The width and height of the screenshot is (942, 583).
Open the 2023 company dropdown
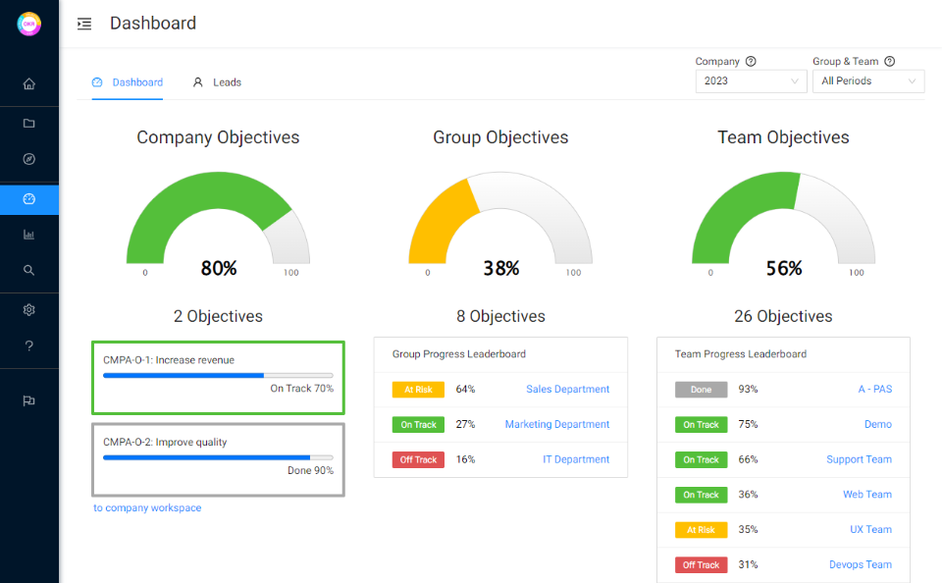[x=751, y=81]
